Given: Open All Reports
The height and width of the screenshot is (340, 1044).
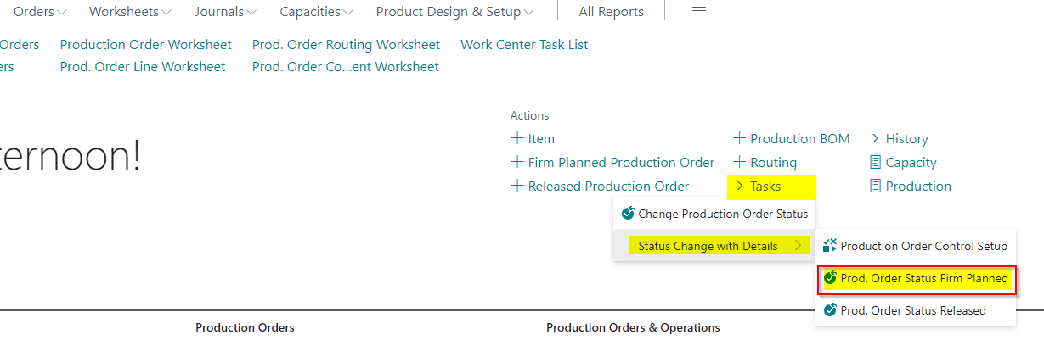Looking at the screenshot, I should [x=611, y=12].
